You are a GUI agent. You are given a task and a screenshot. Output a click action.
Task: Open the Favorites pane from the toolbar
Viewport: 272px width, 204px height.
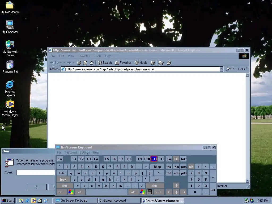(x=123, y=63)
